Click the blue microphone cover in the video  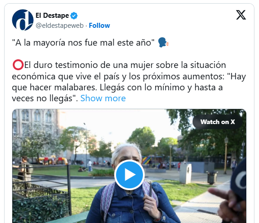239,178
